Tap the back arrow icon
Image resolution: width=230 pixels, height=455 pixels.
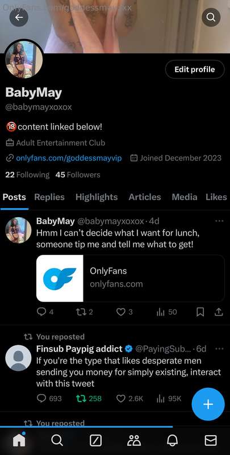(19, 18)
